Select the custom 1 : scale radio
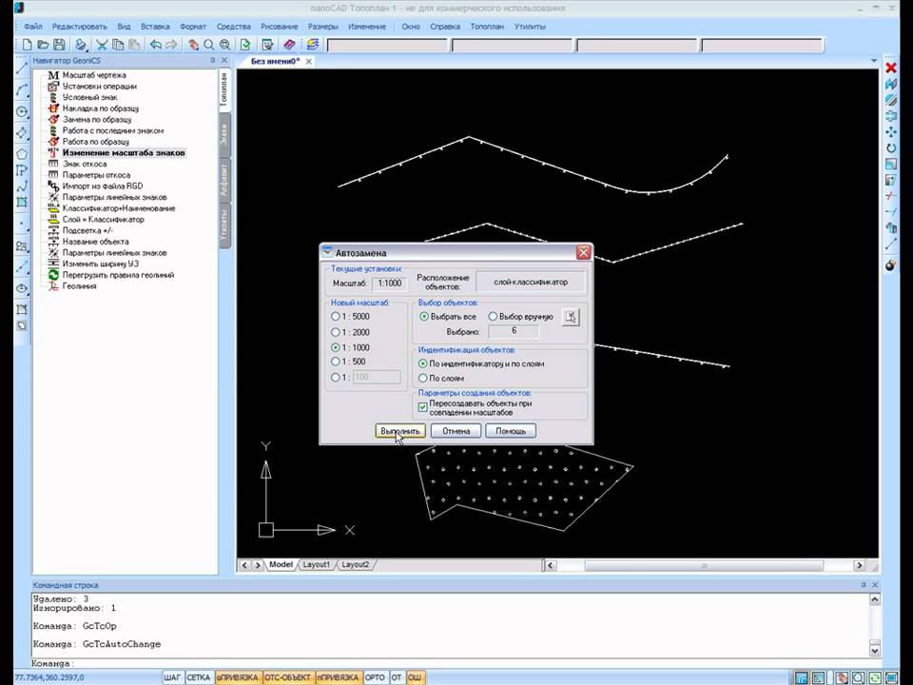Screen dimensions: 913x685 pos(336,378)
